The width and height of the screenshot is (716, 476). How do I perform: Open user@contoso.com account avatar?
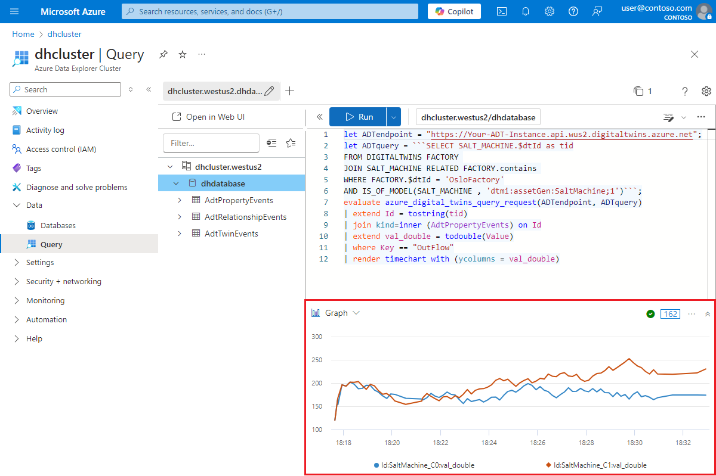(x=704, y=11)
